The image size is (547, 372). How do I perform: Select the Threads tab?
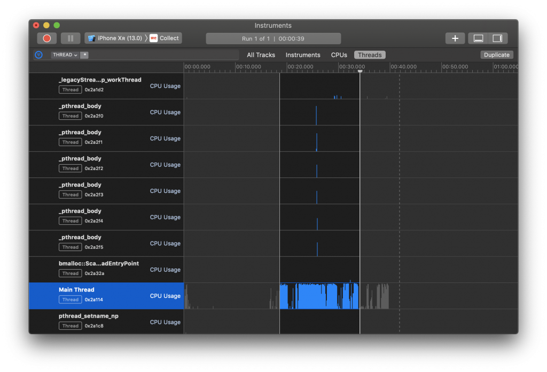click(x=370, y=55)
